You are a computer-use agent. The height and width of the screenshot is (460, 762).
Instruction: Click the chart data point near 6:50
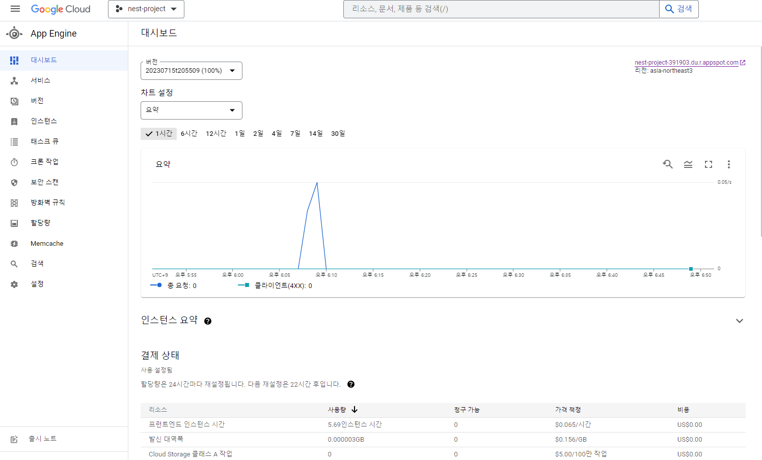(691, 269)
